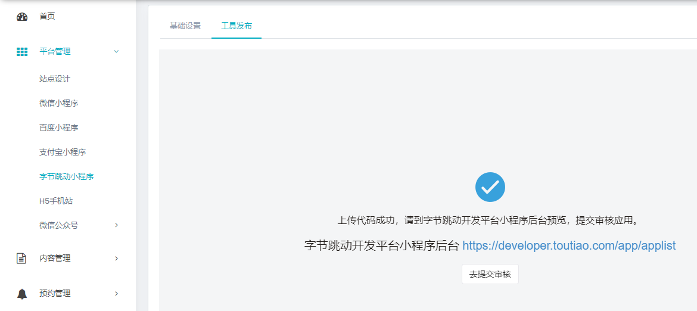Click the bell icon beside 预约管理
The image size is (697, 311).
point(22,294)
